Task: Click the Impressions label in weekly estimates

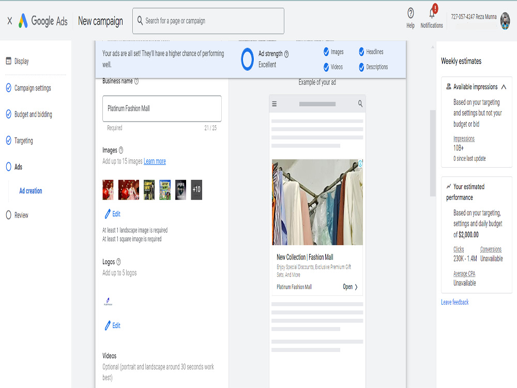Action: (464, 139)
